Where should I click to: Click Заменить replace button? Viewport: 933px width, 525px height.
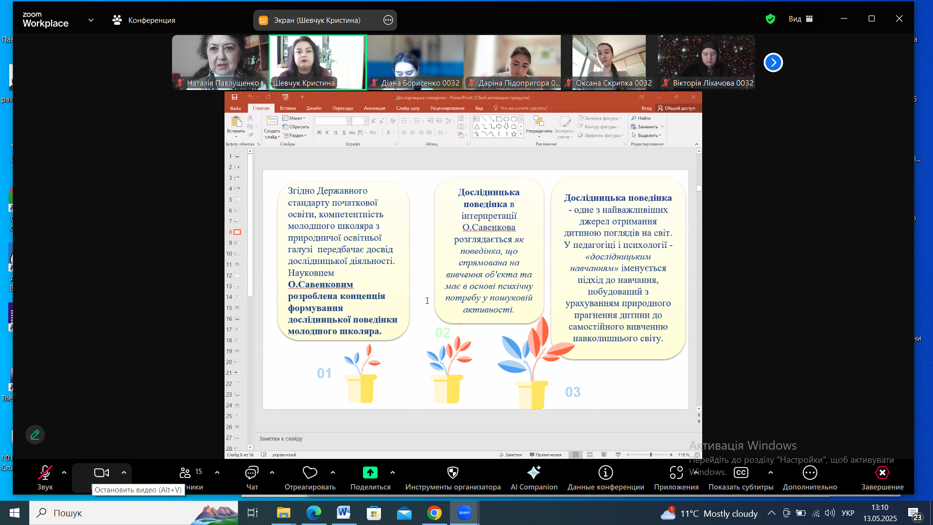[647, 127]
